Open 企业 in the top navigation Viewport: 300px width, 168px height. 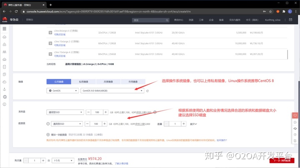click(211, 20)
